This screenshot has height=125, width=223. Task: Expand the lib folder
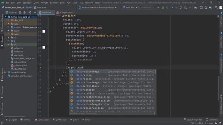pyautogui.click(x=8, y=41)
